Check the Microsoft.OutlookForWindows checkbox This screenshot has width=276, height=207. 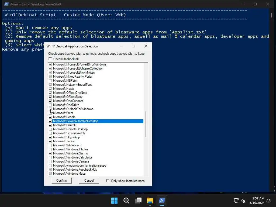(x=50, y=109)
